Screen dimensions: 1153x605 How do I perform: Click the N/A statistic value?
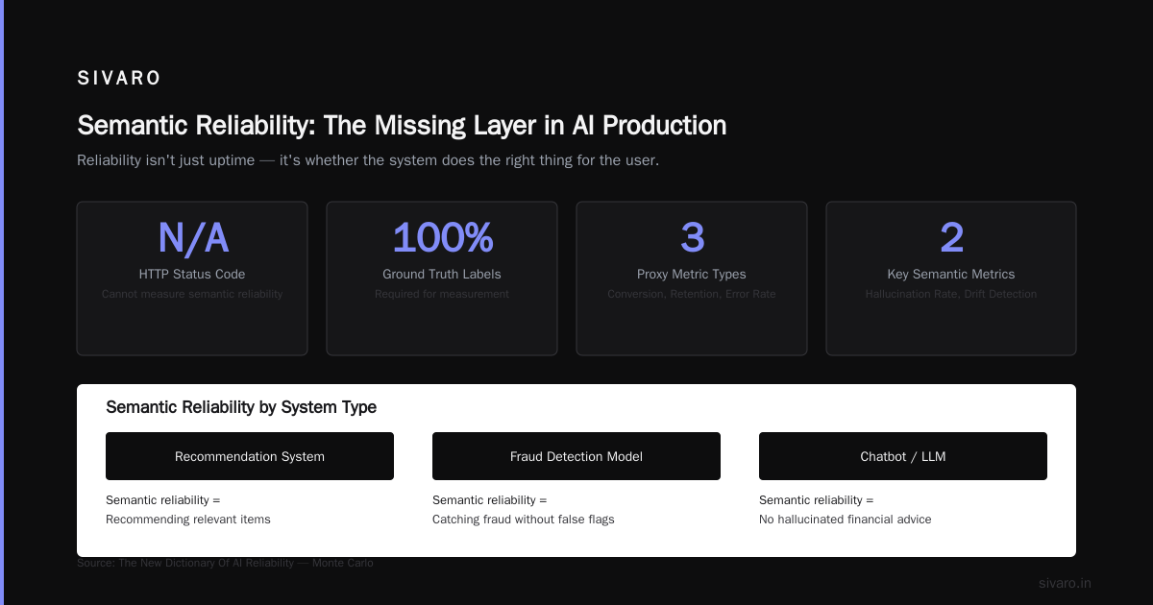[x=192, y=238]
